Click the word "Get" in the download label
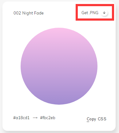The image size is (119, 133). click(85, 13)
